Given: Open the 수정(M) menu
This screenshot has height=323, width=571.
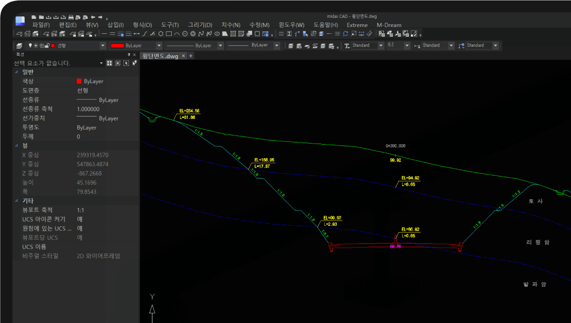Looking at the screenshot, I should (x=259, y=25).
